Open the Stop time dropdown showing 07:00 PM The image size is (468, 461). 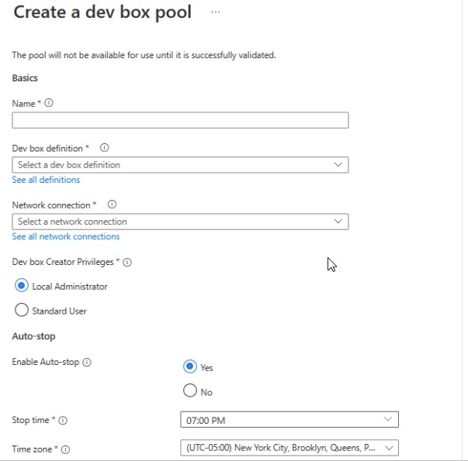(289, 420)
